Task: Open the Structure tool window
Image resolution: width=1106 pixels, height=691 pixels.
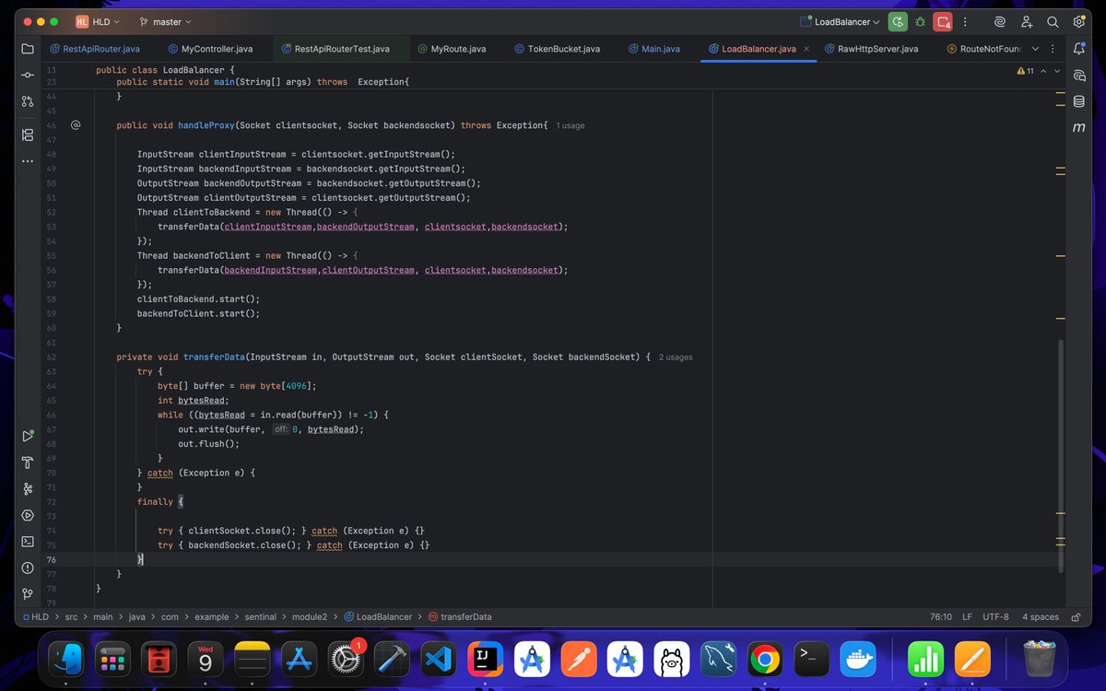Action: [x=28, y=135]
